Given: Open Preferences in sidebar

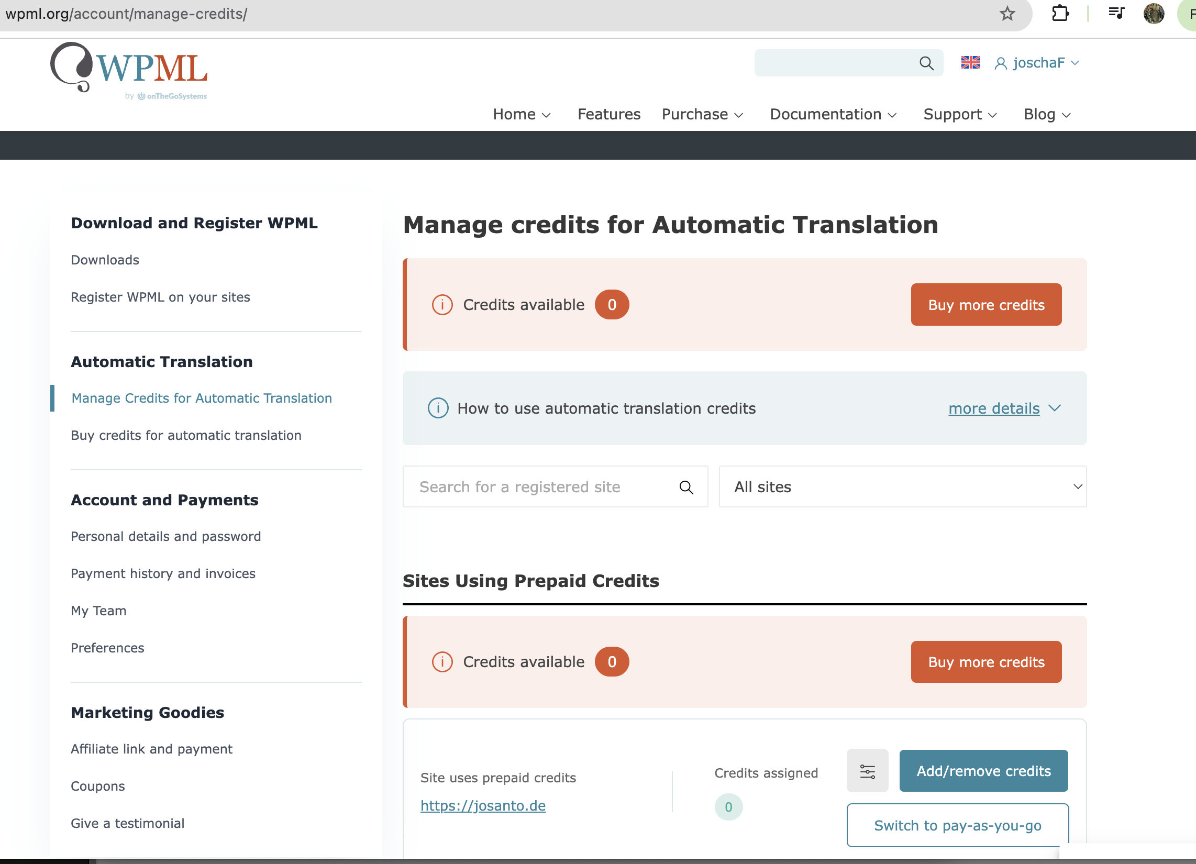Looking at the screenshot, I should point(107,648).
